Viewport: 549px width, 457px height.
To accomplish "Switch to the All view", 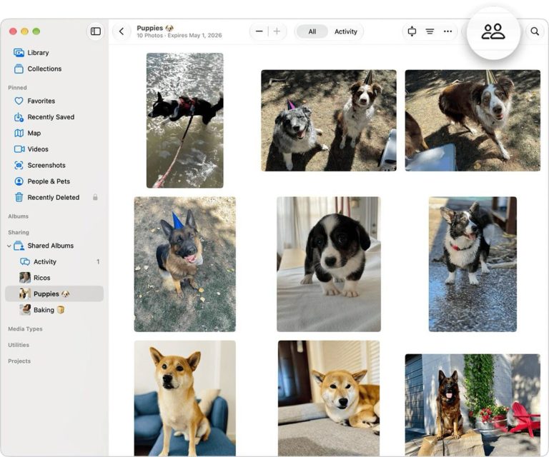I will pos(312,31).
